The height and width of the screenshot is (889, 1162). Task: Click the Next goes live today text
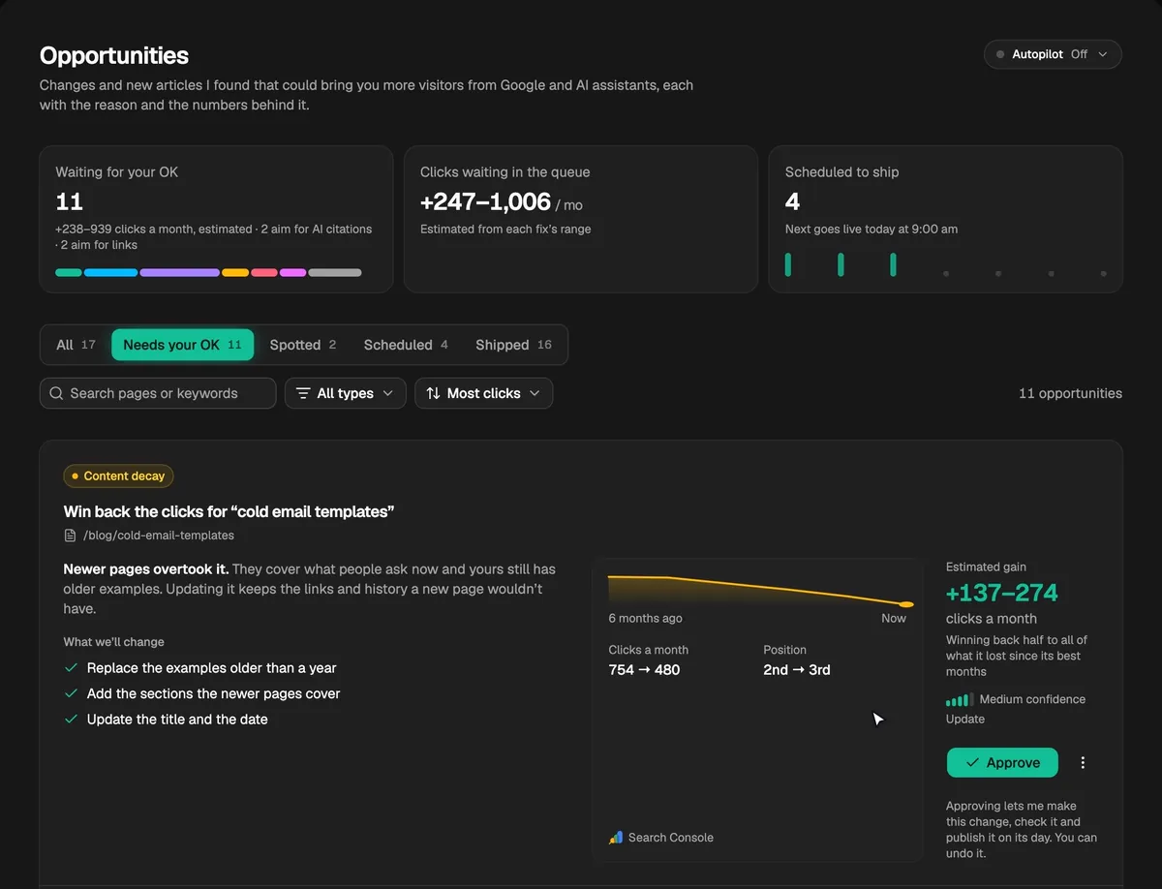(871, 230)
